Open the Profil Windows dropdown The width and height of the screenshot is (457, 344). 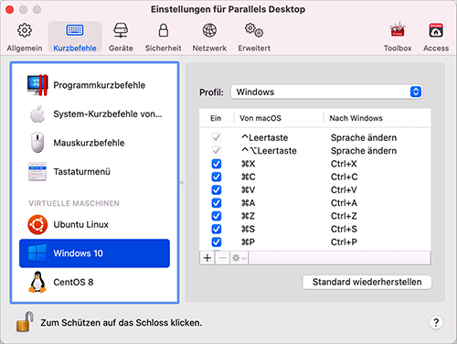(x=326, y=91)
